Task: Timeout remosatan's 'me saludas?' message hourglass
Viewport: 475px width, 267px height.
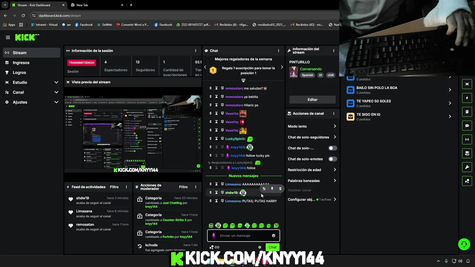Action: [216, 88]
